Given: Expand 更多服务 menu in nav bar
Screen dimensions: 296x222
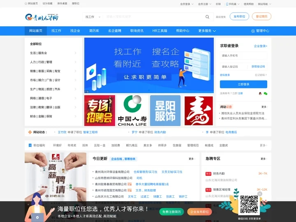Looking at the screenshot, I should (x=207, y=31).
